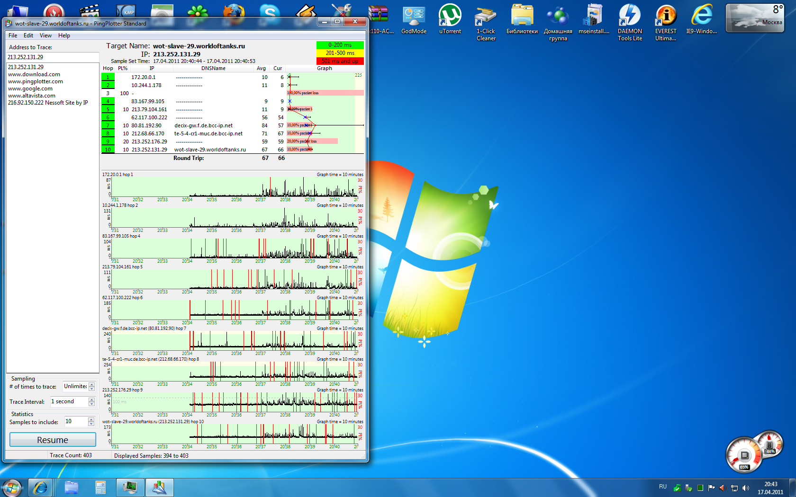This screenshot has height=497, width=796.
Task: Open the File menu in PingPlotter
Action: point(13,35)
